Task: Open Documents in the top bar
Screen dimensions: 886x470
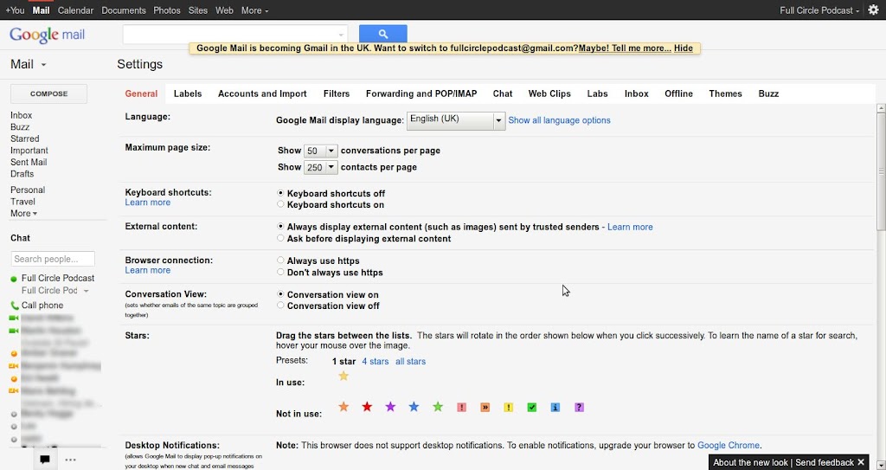Action: (124, 10)
